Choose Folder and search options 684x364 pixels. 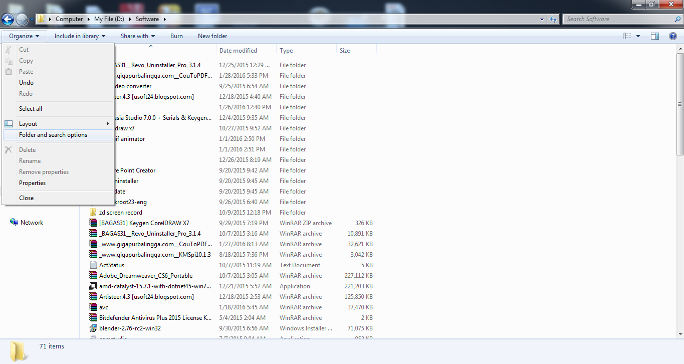[53, 134]
